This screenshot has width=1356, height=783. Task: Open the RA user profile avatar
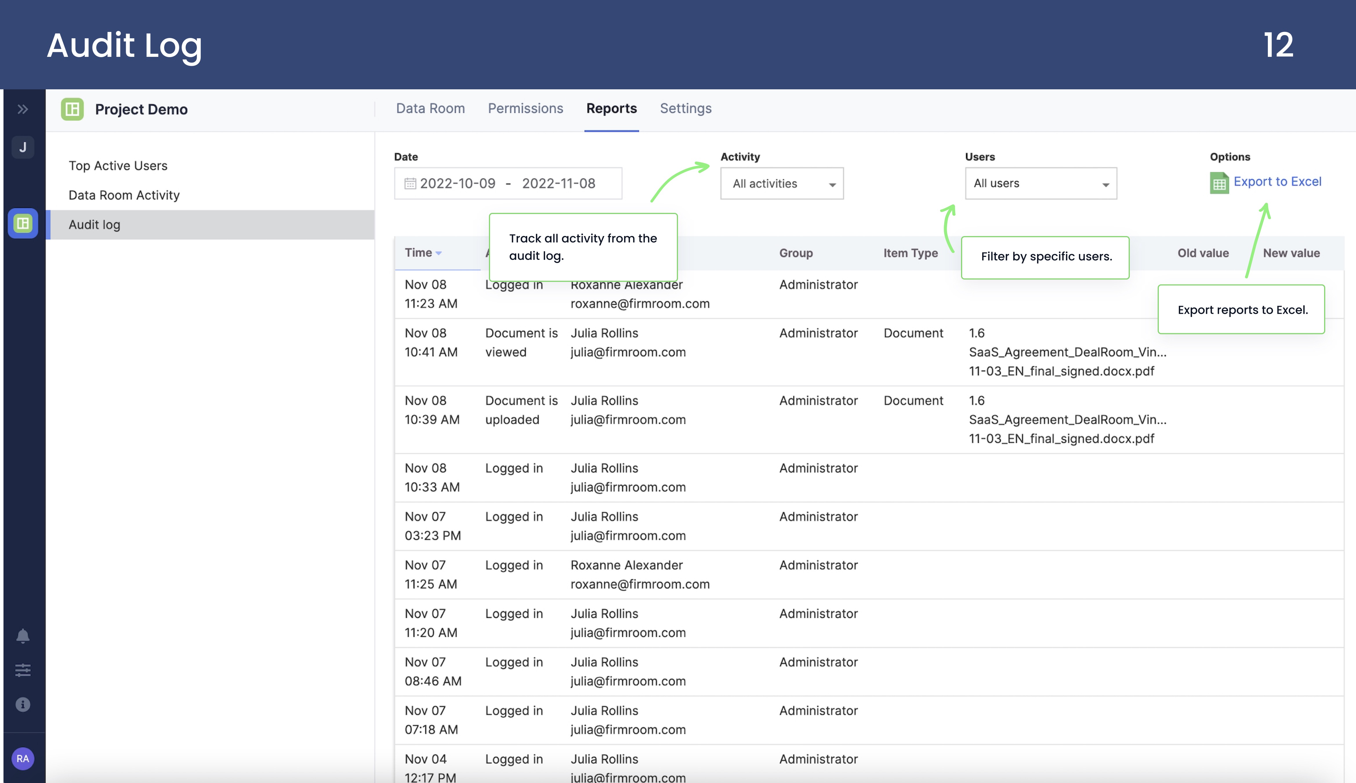23,758
